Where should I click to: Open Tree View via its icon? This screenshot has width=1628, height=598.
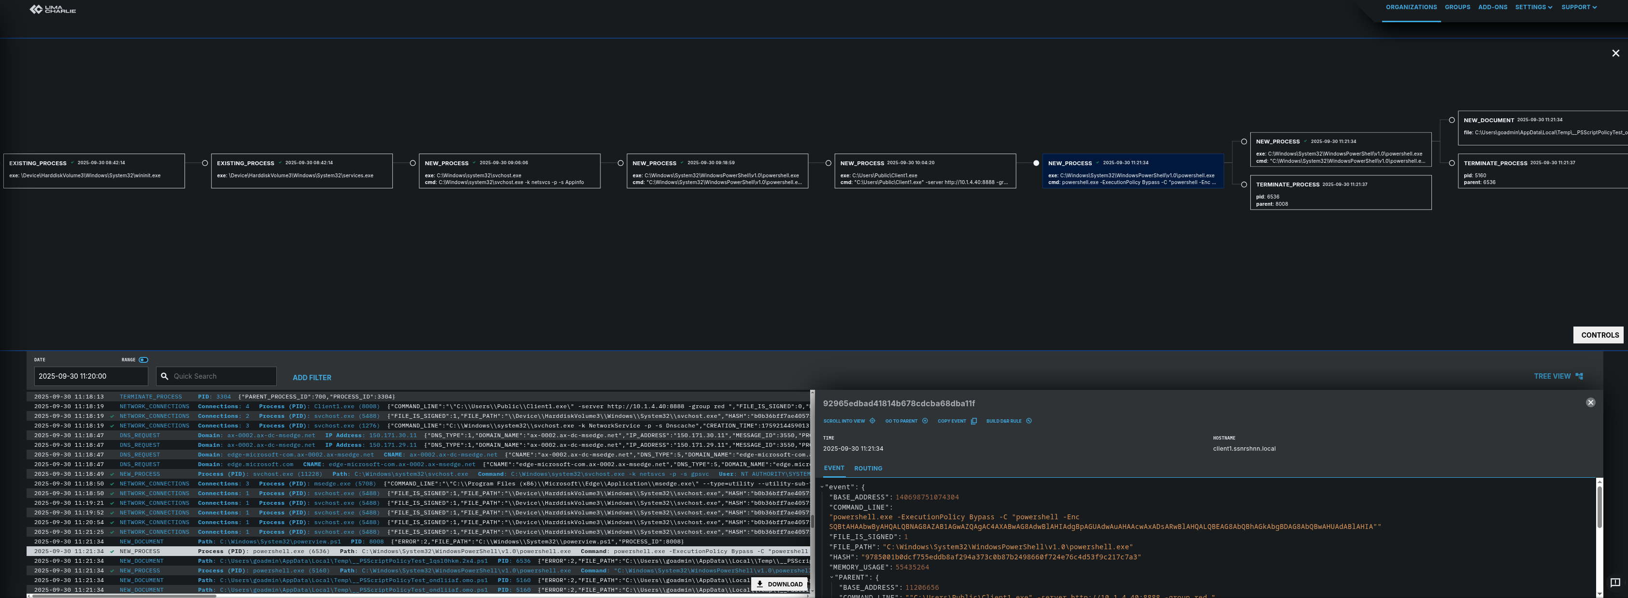(1579, 376)
